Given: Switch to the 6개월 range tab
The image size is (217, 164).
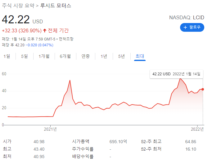Looking at the screenshot, I should pos(65,56).
